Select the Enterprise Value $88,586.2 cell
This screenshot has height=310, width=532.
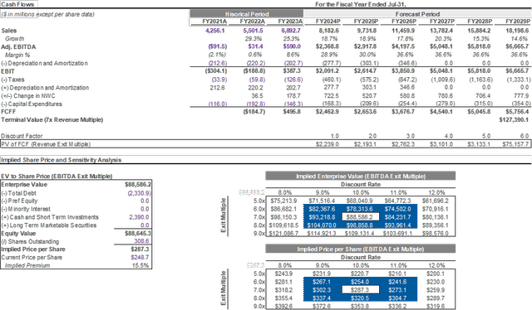pos(138,185)
